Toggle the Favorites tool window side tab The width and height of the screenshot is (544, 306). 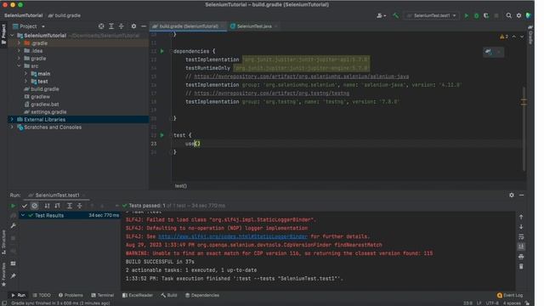(3, 274)
